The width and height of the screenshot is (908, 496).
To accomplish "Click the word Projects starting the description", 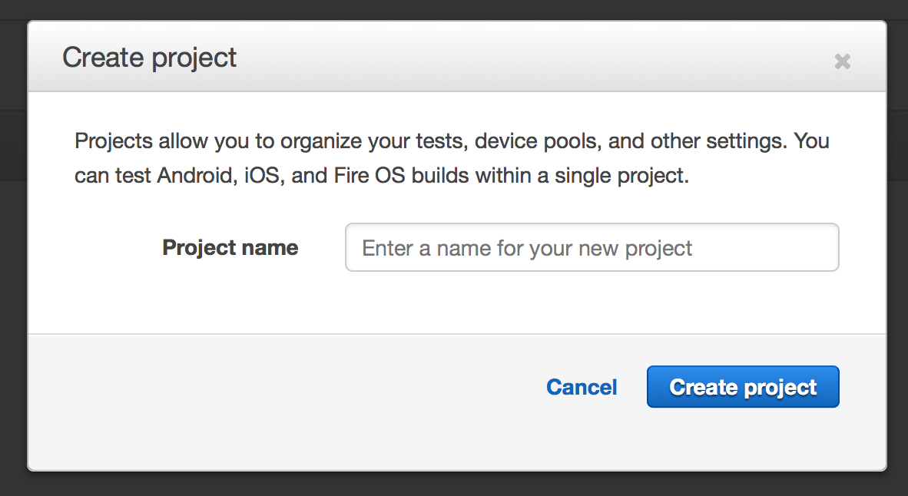I will pos(114,142).
